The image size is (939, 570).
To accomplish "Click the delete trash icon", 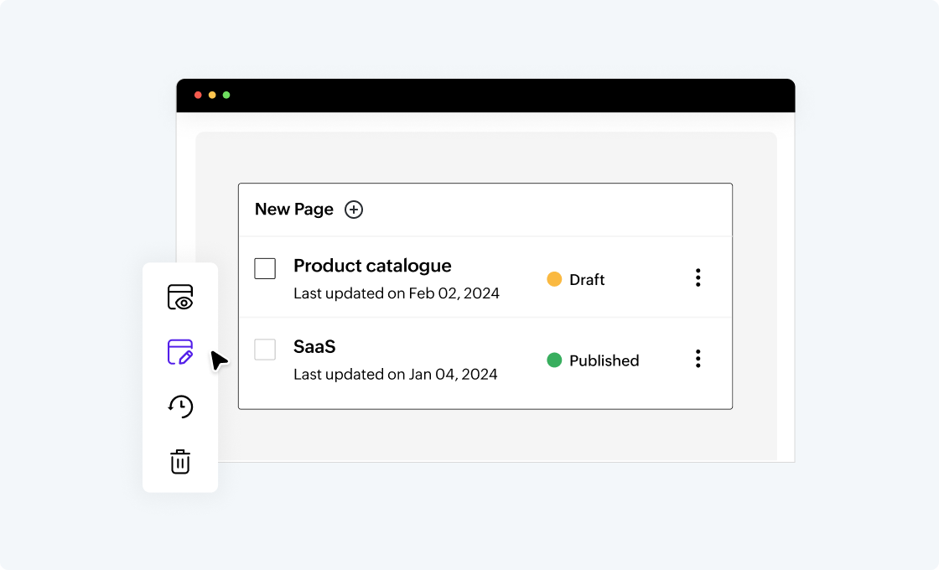I will [180, 461].
